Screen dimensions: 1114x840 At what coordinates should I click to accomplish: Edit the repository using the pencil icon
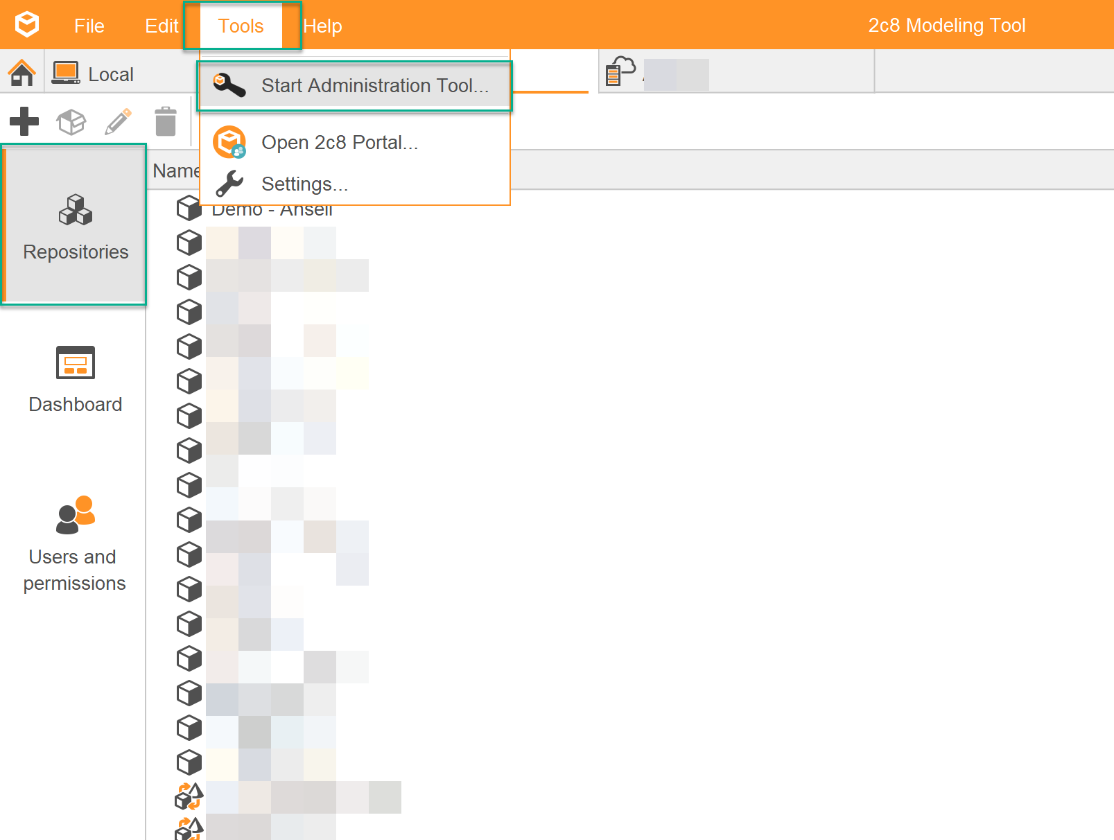(116, 121)
